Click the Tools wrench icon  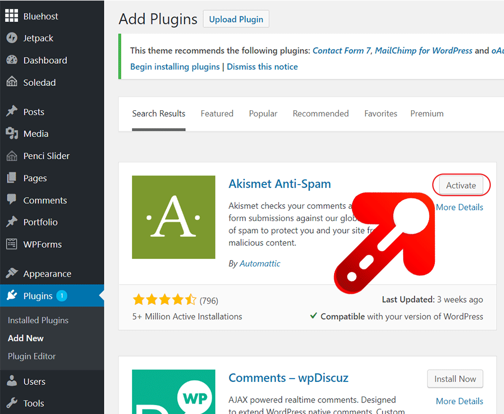12,403
